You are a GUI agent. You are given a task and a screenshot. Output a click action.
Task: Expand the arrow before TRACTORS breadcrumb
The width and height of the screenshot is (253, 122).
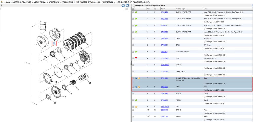[x=21, y=2]
